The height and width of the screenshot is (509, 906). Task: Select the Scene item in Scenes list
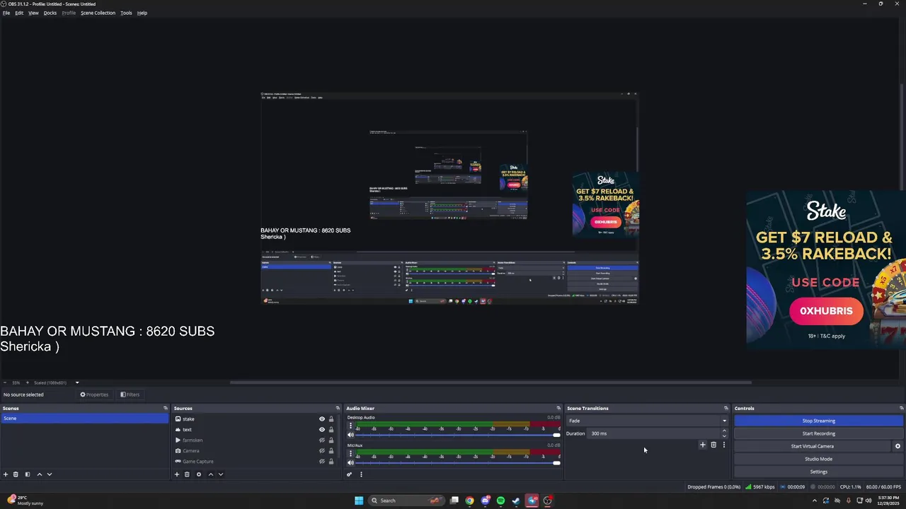tap(84, 419)
